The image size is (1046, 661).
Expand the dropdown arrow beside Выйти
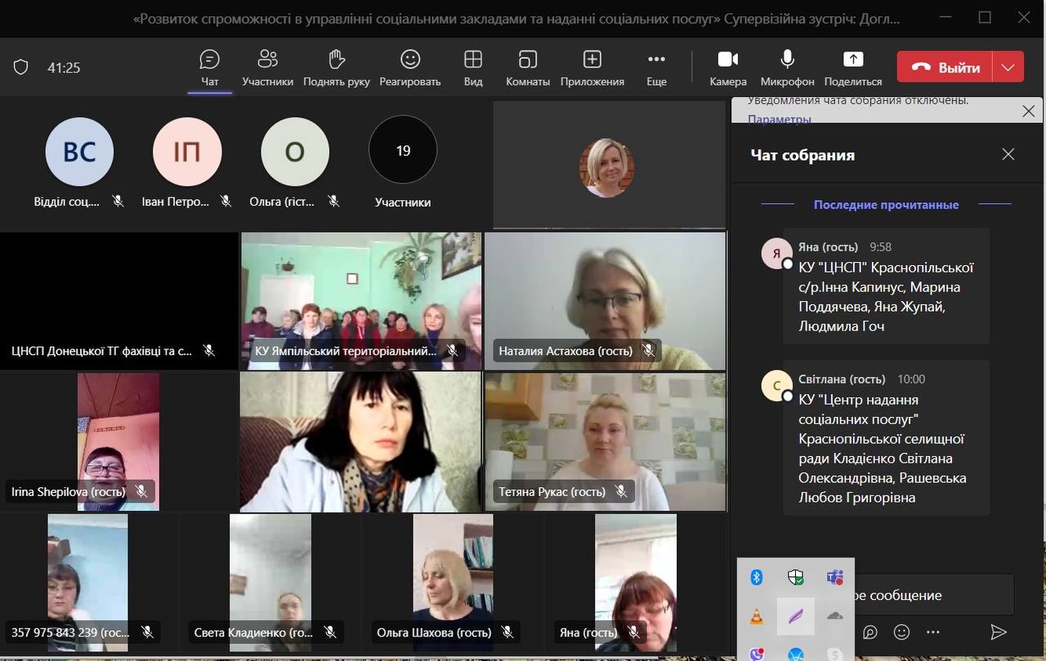(1008, 67)
